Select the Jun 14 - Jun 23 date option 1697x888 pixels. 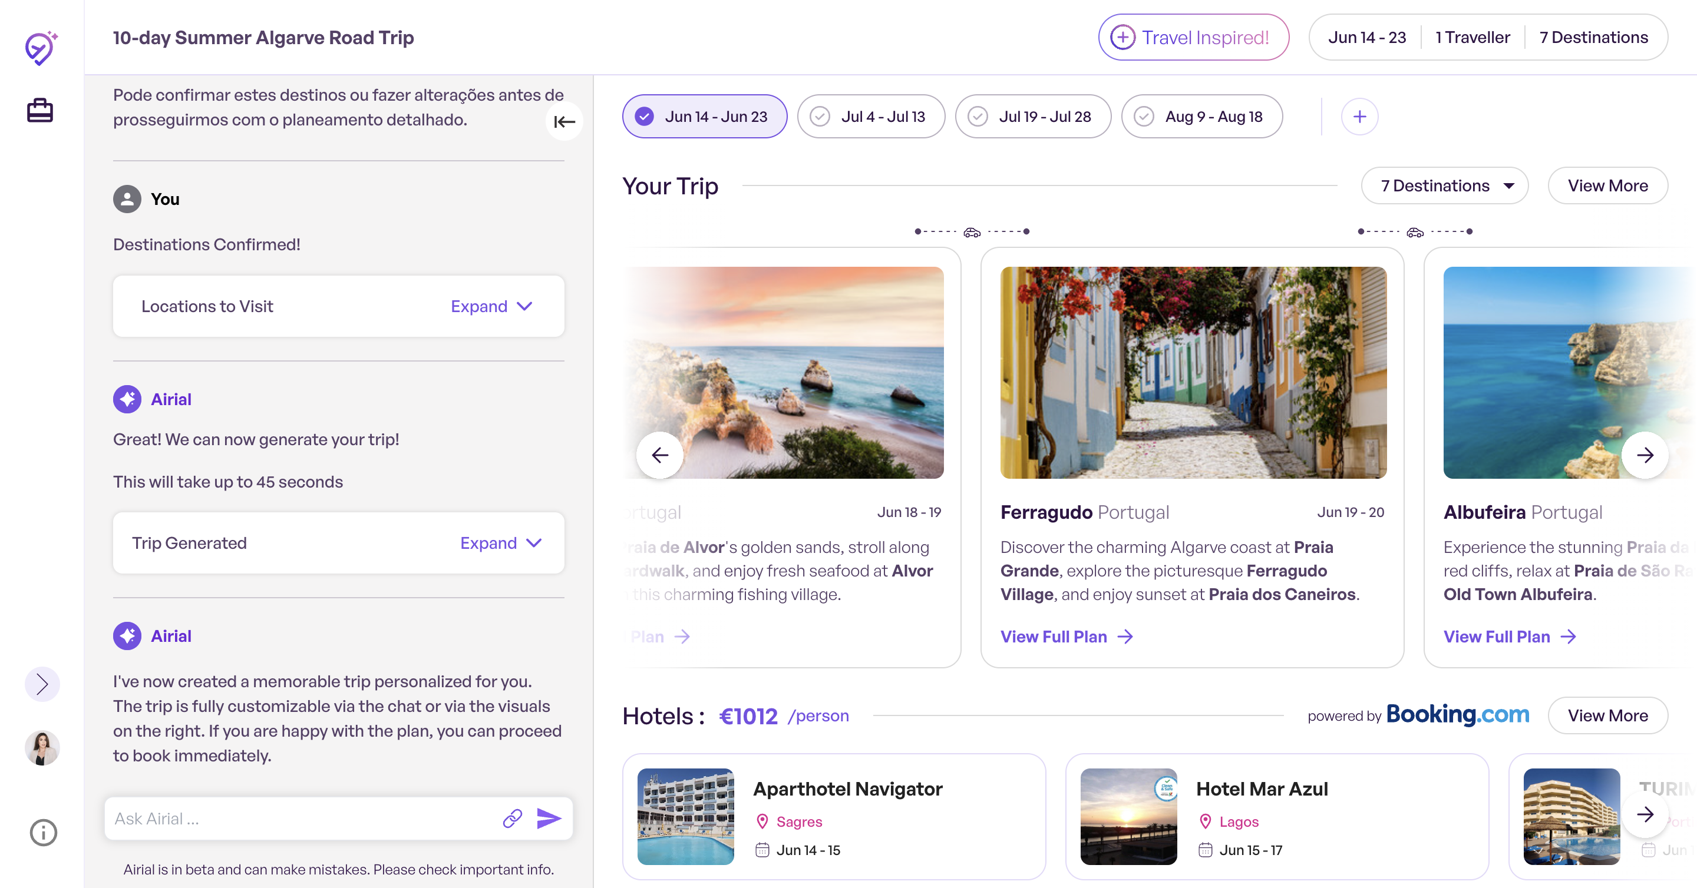pos(704,117)
